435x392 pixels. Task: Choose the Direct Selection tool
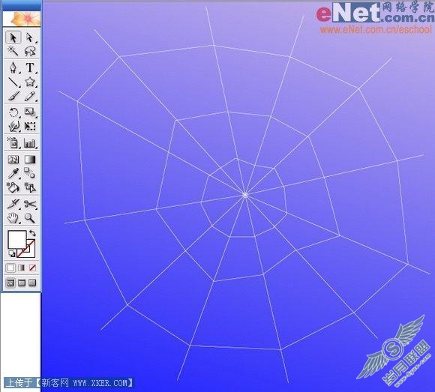coord(30,37)
